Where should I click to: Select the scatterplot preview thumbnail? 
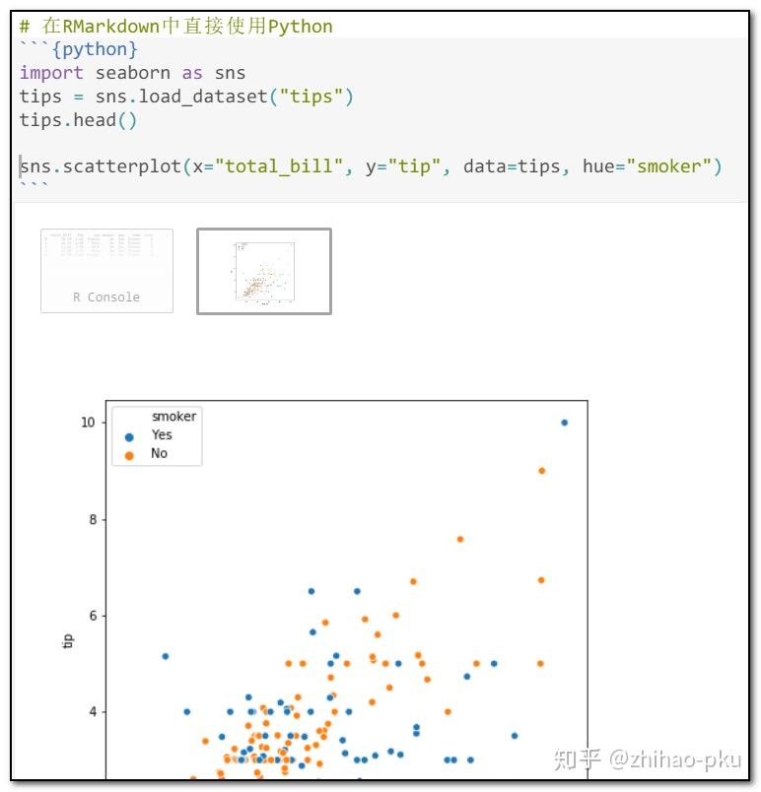pos(263,270)
